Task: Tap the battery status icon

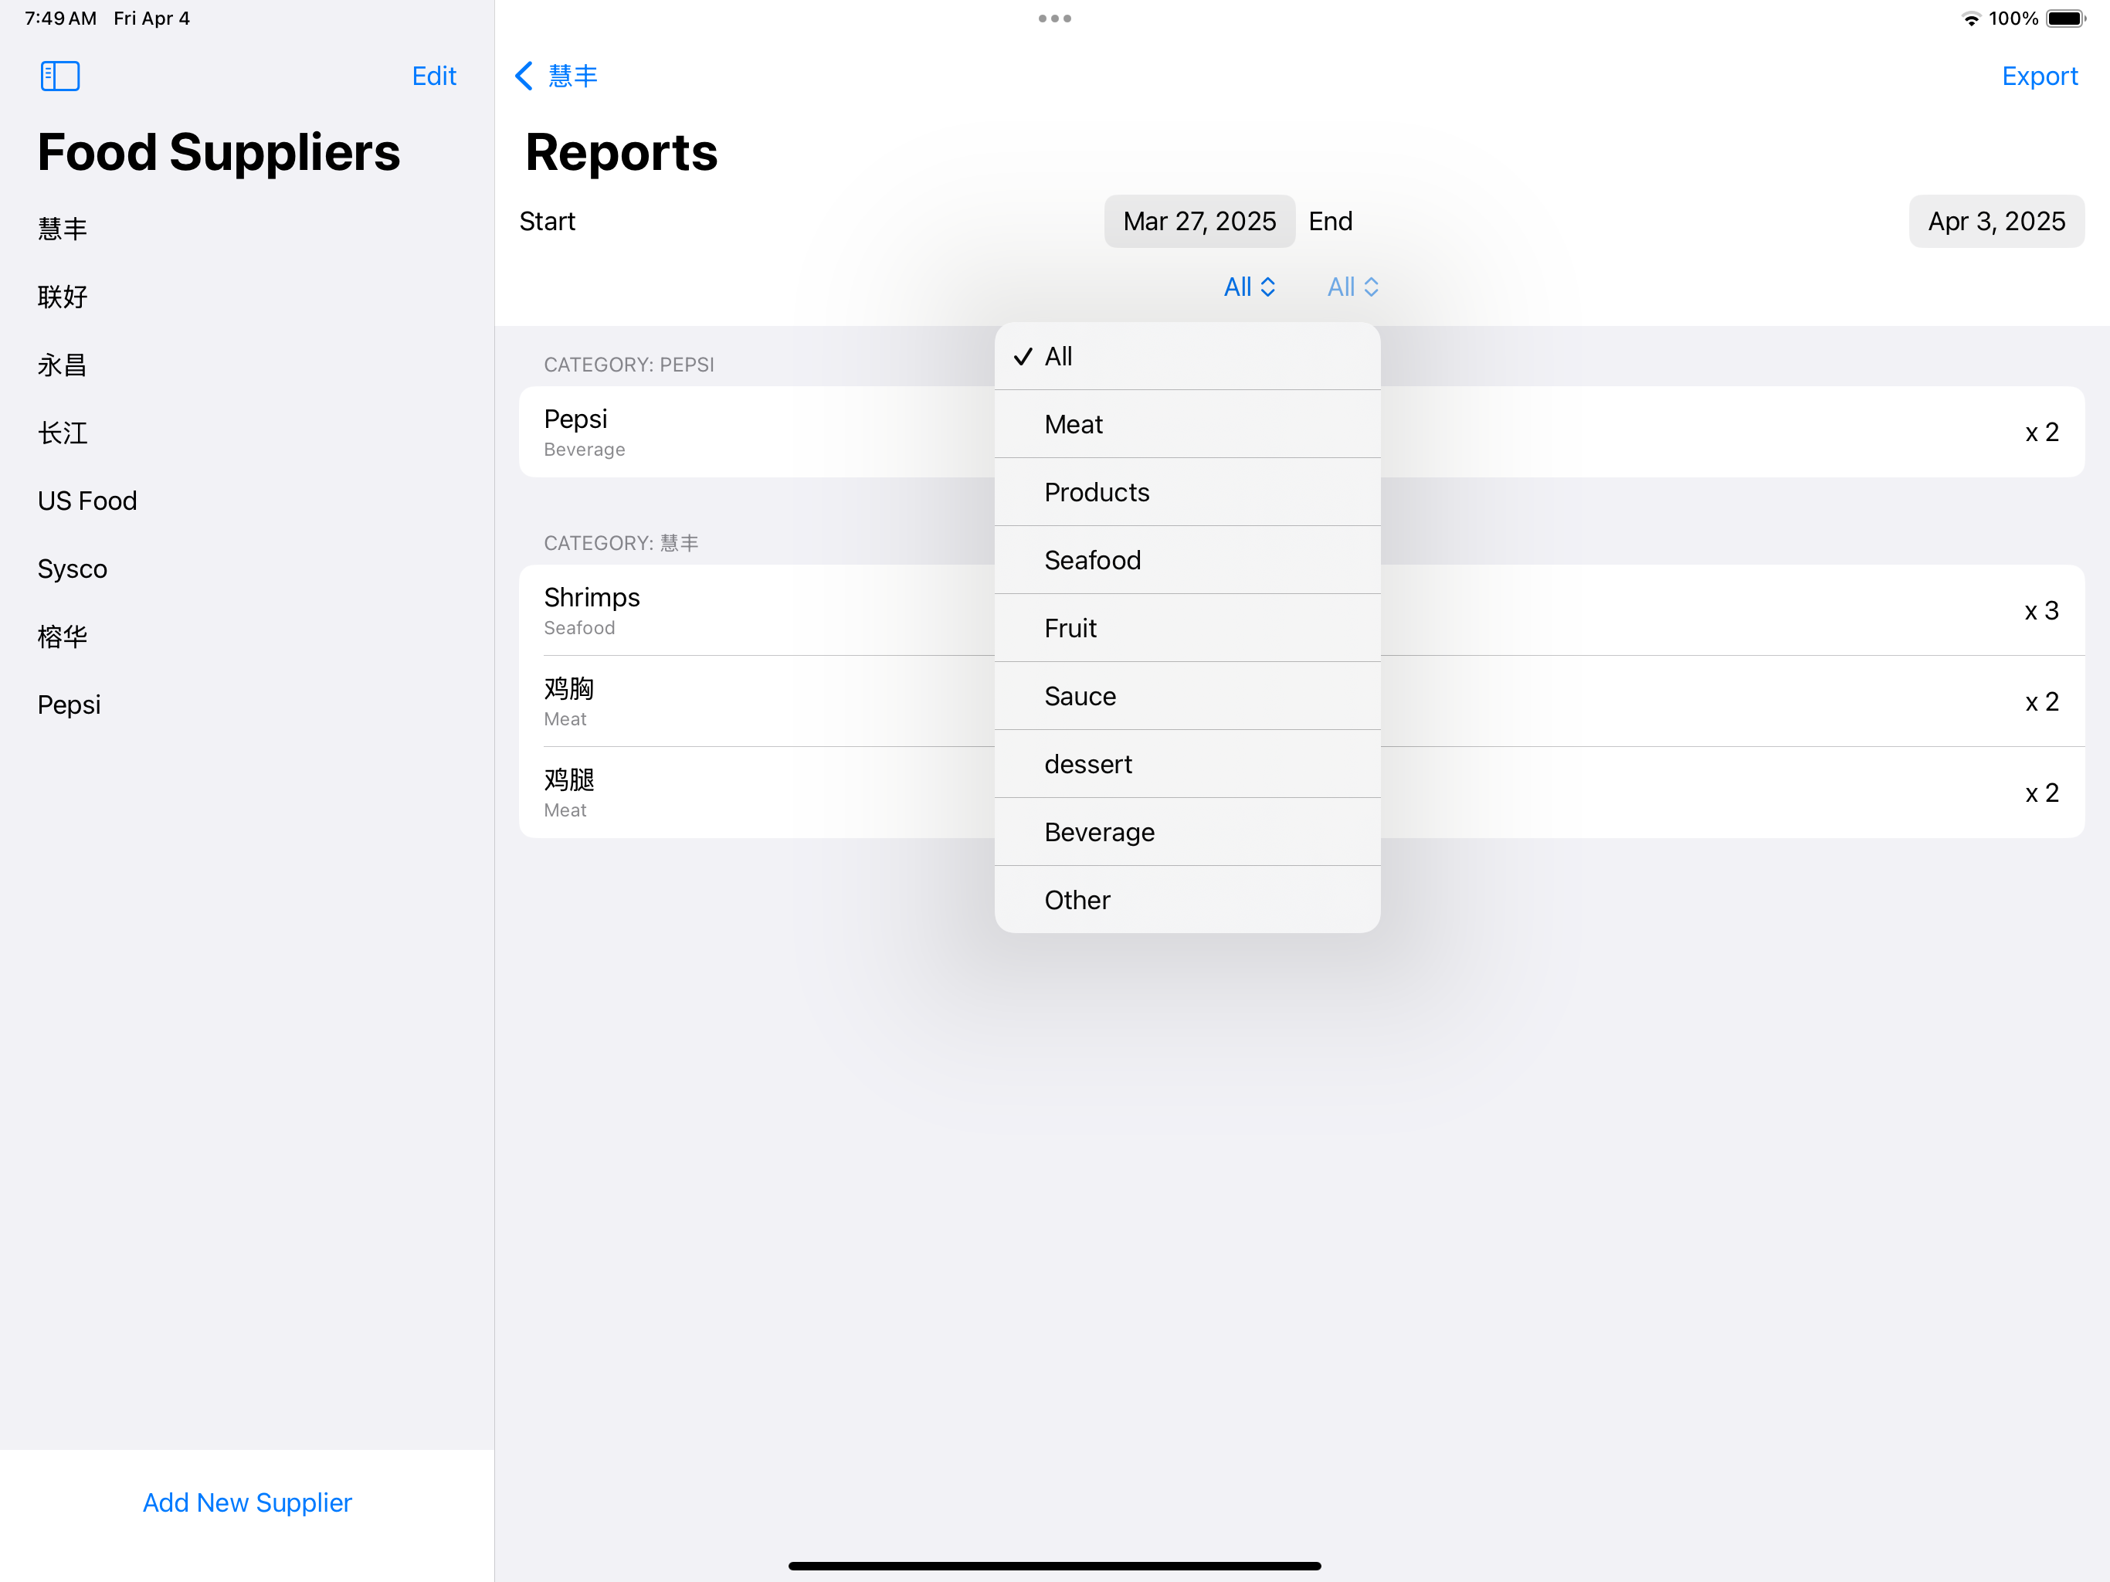Action: point(2066,18)
